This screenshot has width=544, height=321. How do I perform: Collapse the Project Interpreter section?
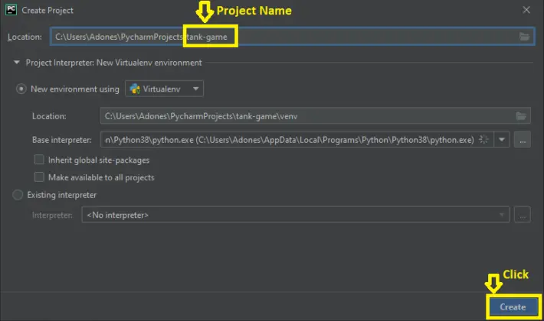coord(16,63)
